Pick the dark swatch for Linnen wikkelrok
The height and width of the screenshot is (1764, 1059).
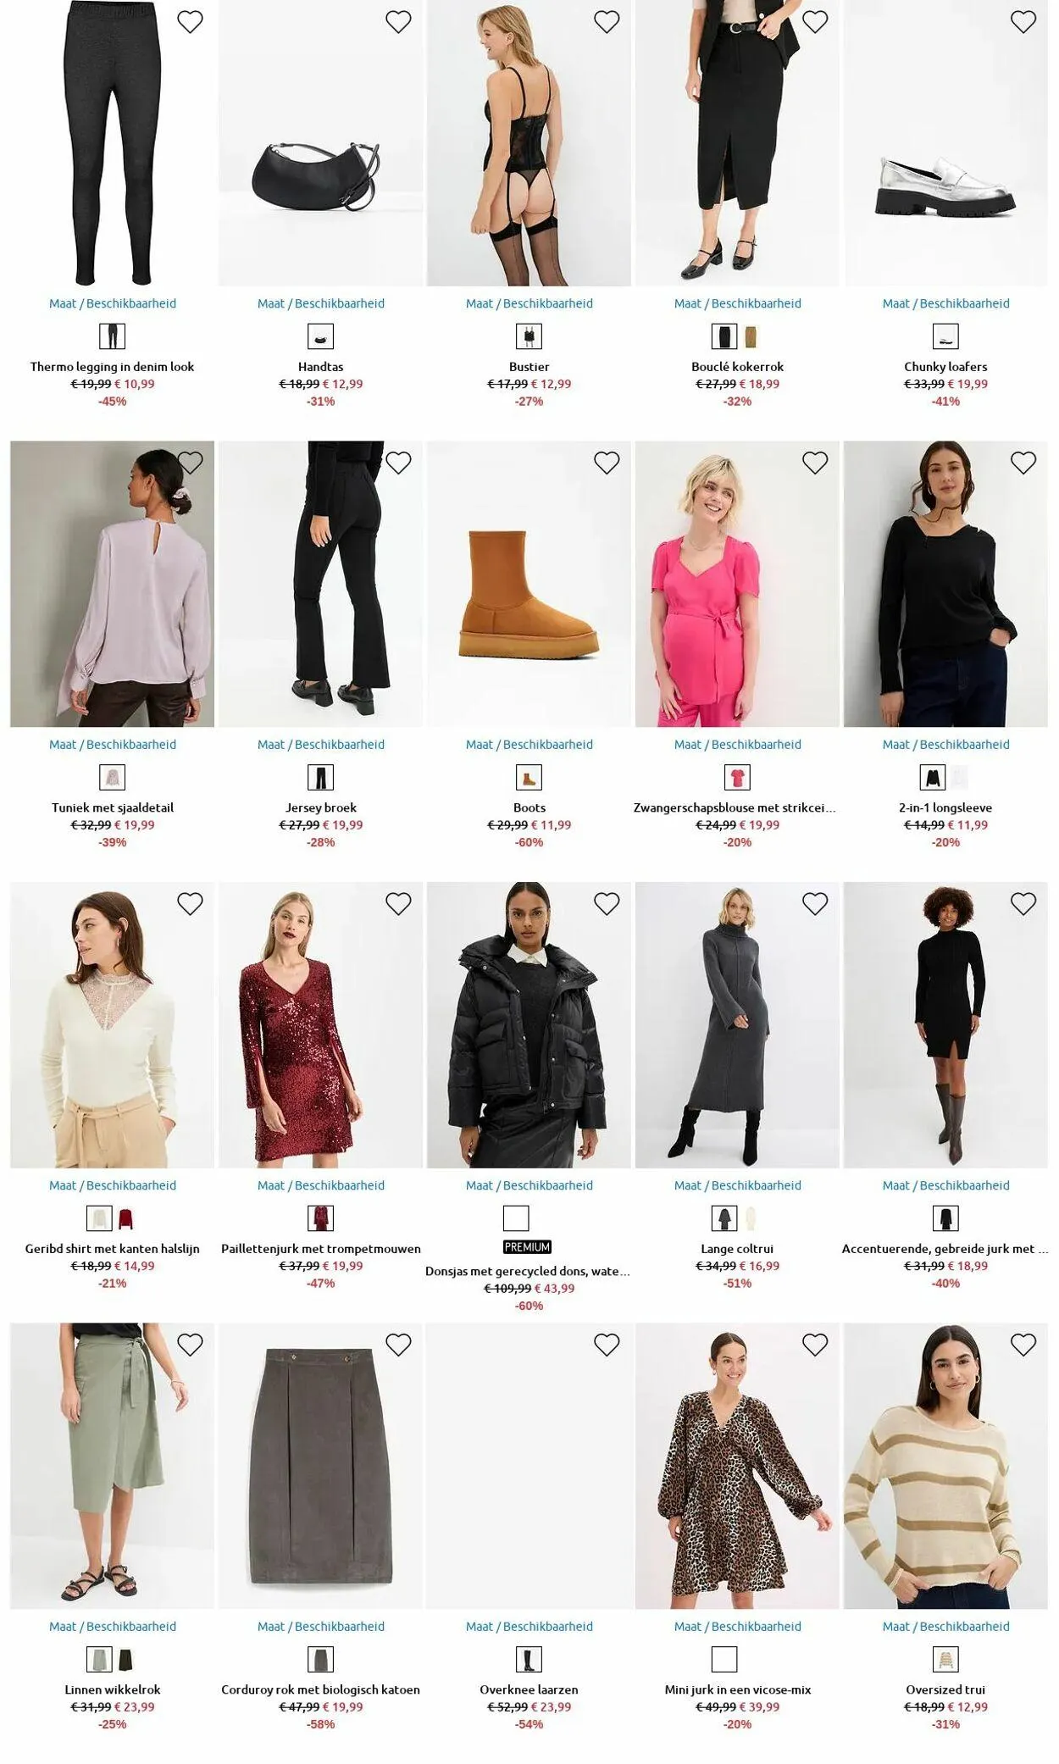click(x=126, y=1659)
